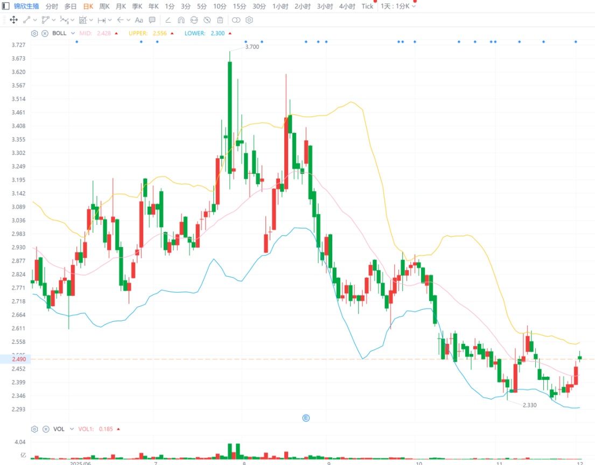Image resolution: width=595 pixels, height=465 pixels.
Task: Open VOL indicator settings gear
Action: [34, 429]
